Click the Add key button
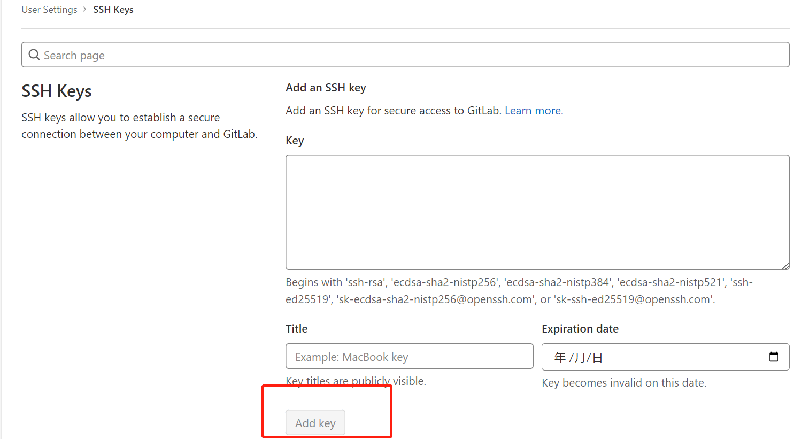The width and height of the screenshot is (794, 439). coord(315,423)
